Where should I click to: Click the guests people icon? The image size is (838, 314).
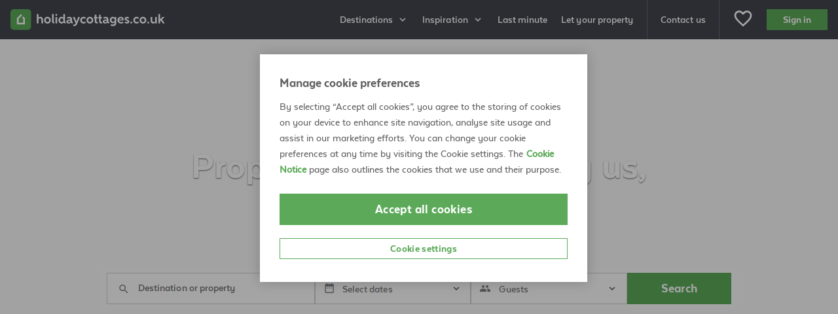[x=485, y=288]
